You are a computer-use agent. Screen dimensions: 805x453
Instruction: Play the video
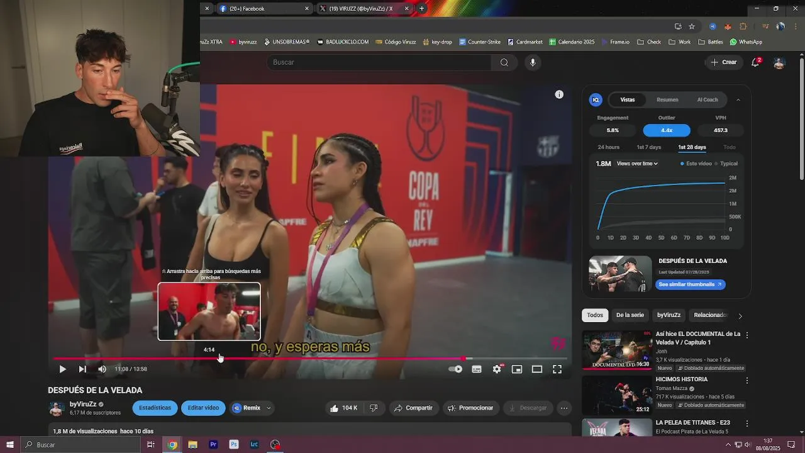coord(62,369)
